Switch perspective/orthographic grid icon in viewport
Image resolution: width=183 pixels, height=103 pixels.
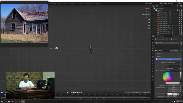click(149, 28)
